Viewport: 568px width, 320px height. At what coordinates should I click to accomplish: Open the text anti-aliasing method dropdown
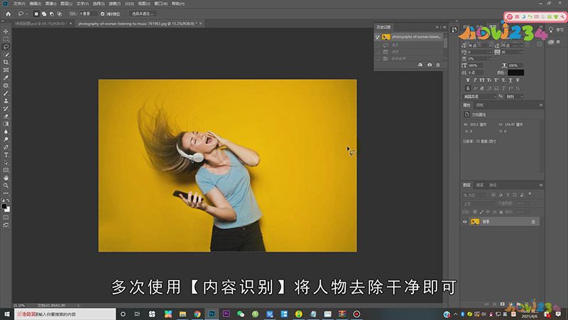click(x=514, y=97)
